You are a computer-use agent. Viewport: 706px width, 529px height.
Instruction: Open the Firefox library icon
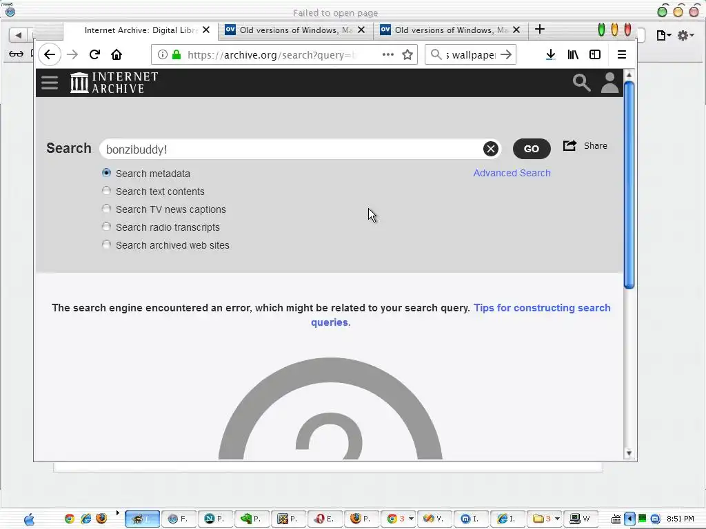click(x=573, y=55)
